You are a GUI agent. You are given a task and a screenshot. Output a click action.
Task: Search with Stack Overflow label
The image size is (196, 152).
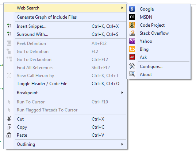(x=154, y=33)
